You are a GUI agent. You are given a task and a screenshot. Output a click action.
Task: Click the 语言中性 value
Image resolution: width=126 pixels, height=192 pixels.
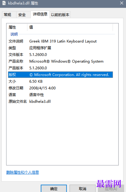tap(36, 95)
